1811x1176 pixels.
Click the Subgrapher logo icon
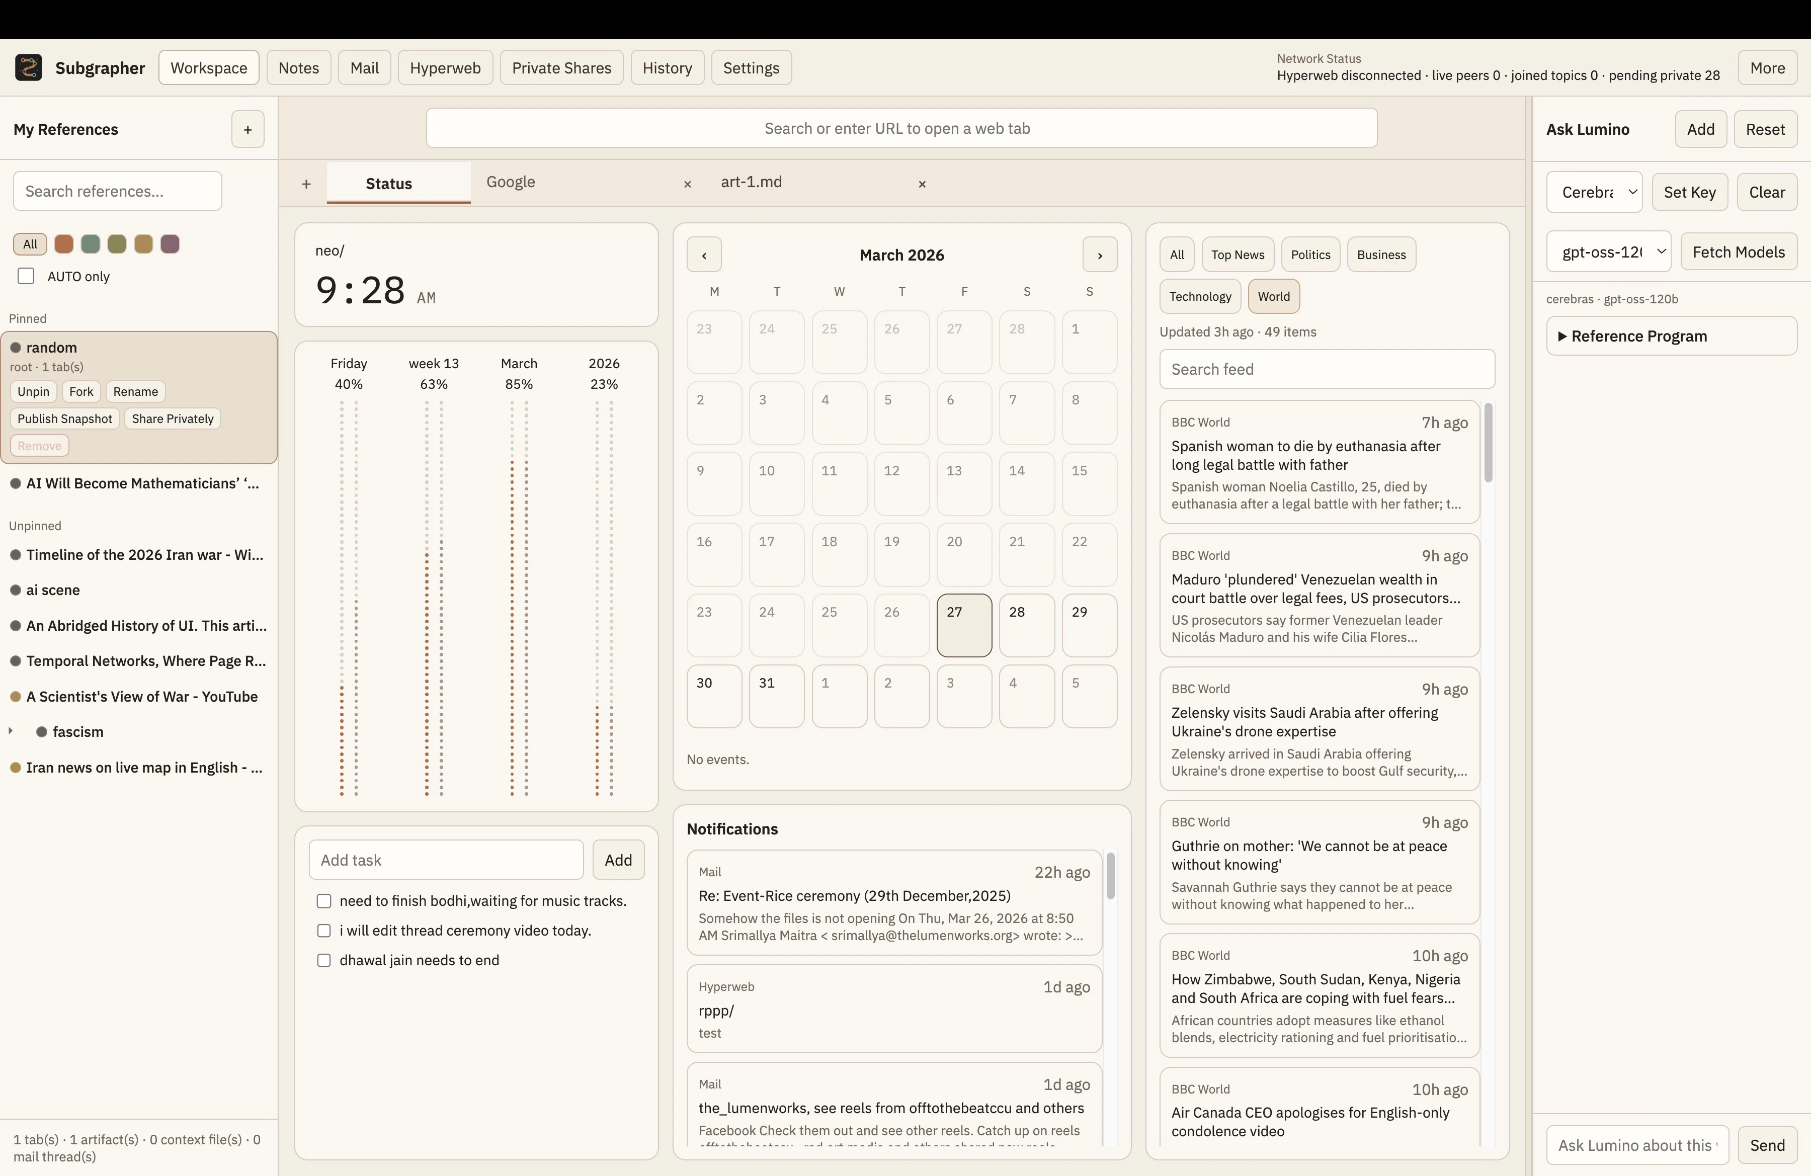tap(28, 67)
